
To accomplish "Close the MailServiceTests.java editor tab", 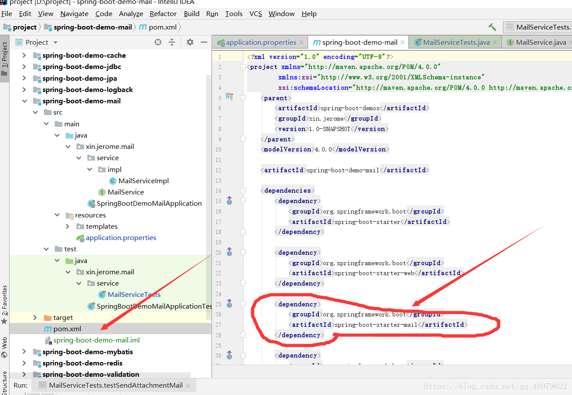I will point(495,42).
